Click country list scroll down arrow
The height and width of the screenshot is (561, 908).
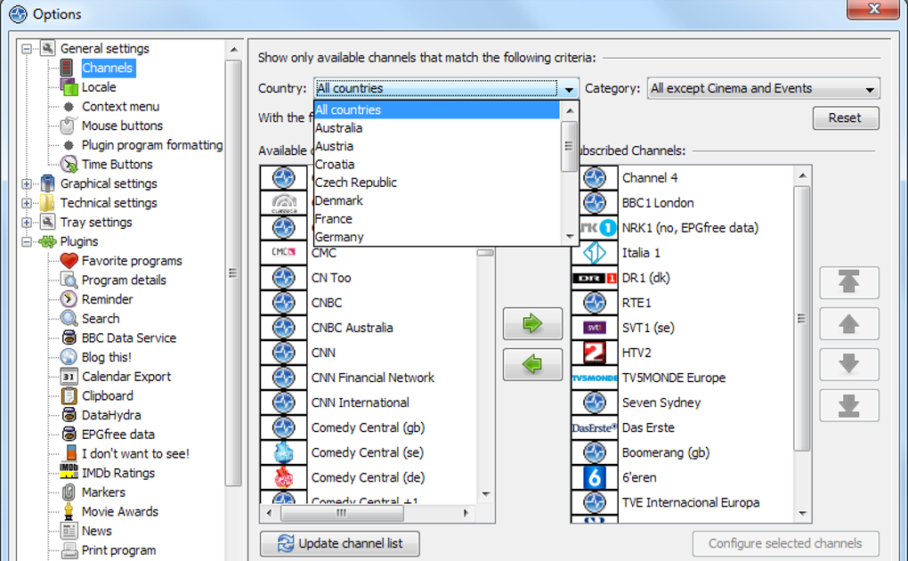(x=570, y=237)
